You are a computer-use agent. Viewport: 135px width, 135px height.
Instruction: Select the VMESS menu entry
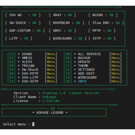coord(27,58)
